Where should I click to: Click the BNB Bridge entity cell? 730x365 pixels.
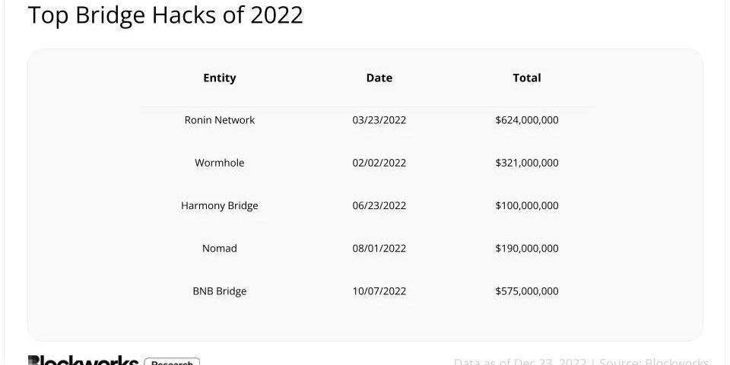click(x=219, y=291)
